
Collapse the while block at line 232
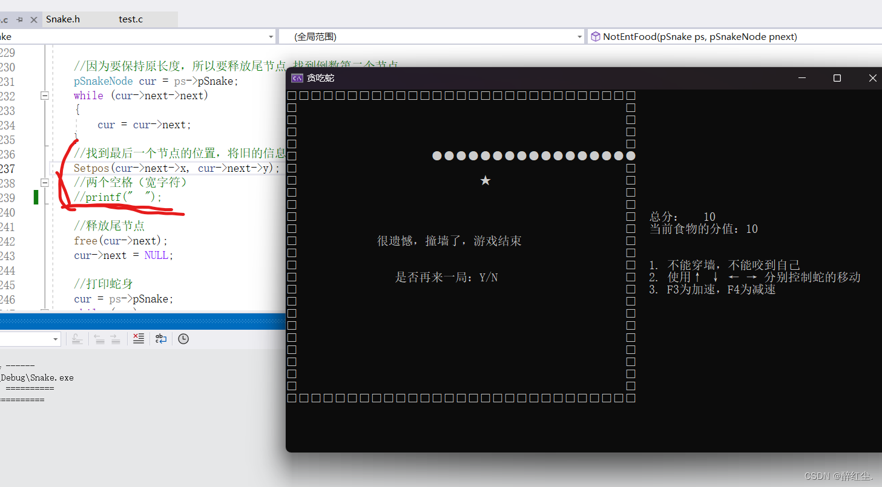[44, 96]
